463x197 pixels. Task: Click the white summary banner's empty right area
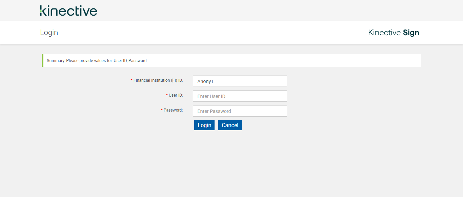(305, 60)
